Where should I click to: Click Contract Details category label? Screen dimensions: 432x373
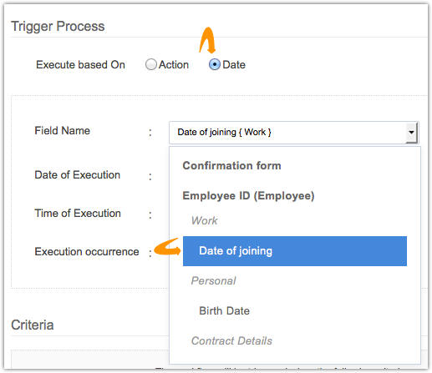coord(231,340)
